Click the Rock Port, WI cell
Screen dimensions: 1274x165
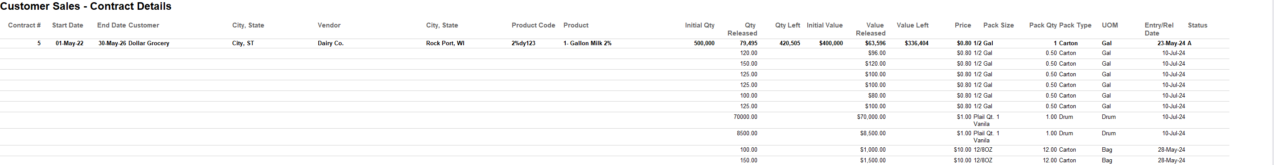[x=445, y=43]
